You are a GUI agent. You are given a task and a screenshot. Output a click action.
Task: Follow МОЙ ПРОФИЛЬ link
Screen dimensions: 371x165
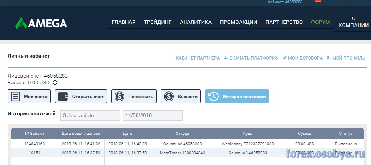(x=349, y=58)
